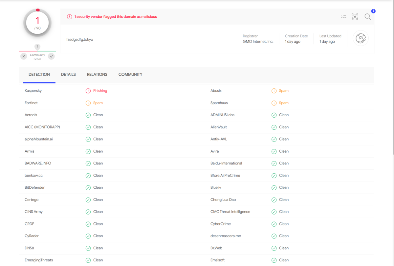This screenshot has height=266, width=394.
Task: Click Avira clean check icon
Action: (x=274, y=151)
